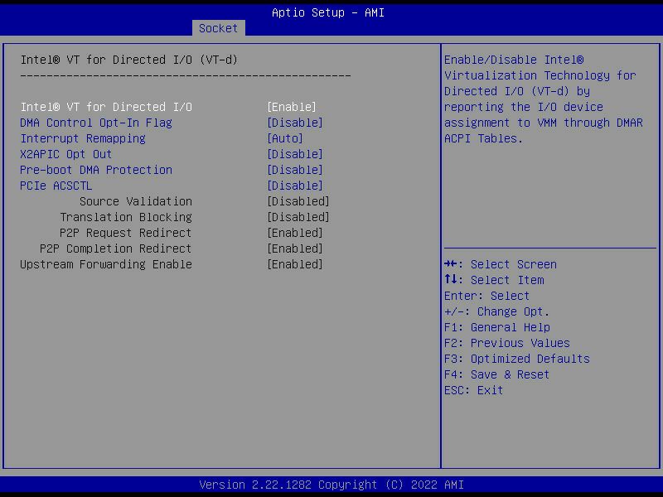Click the Select Screen arrows hint

(x=501, y=264)
